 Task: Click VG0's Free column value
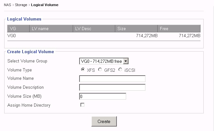click(x=190, y=36)
